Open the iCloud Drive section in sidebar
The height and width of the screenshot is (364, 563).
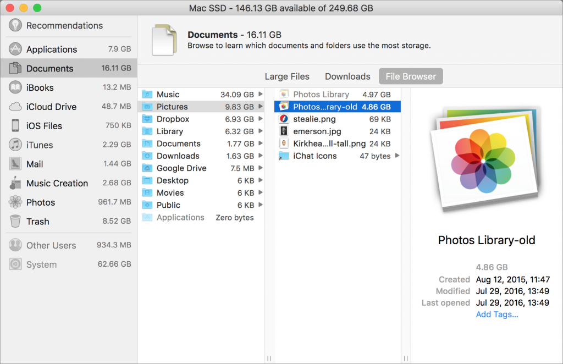coord(49,107)
